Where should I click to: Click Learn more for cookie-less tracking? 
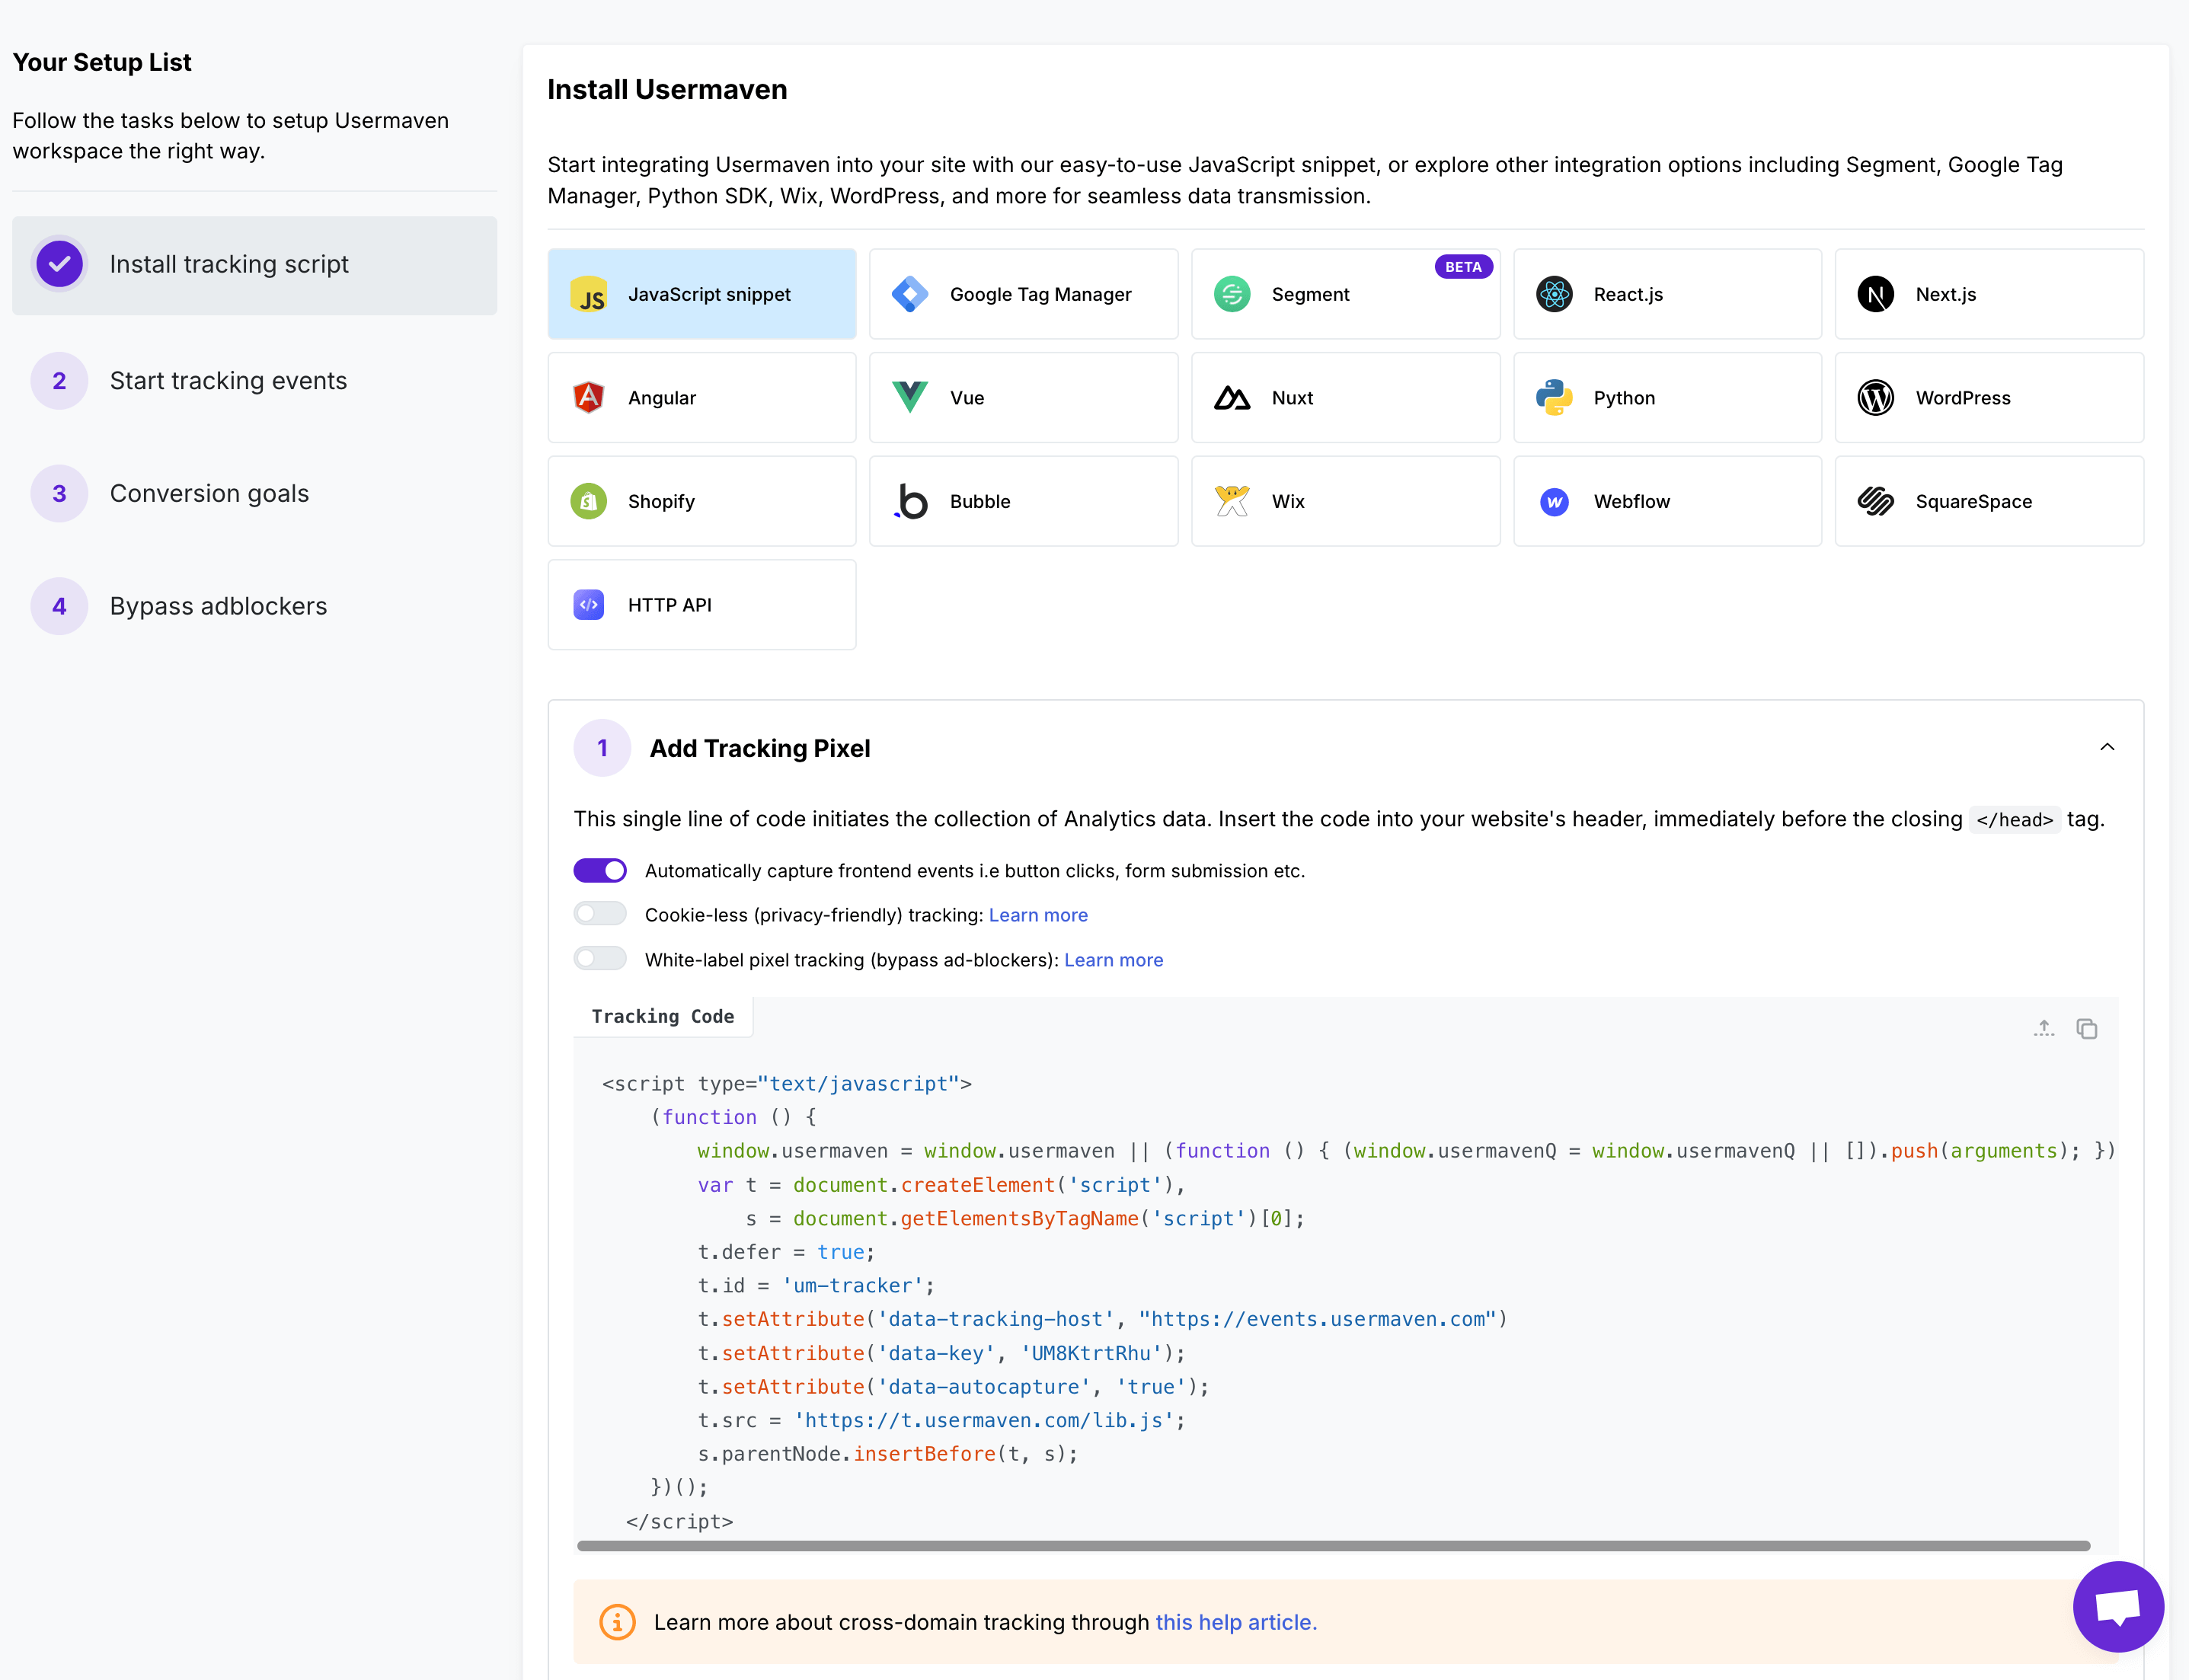pos(1037,915)
